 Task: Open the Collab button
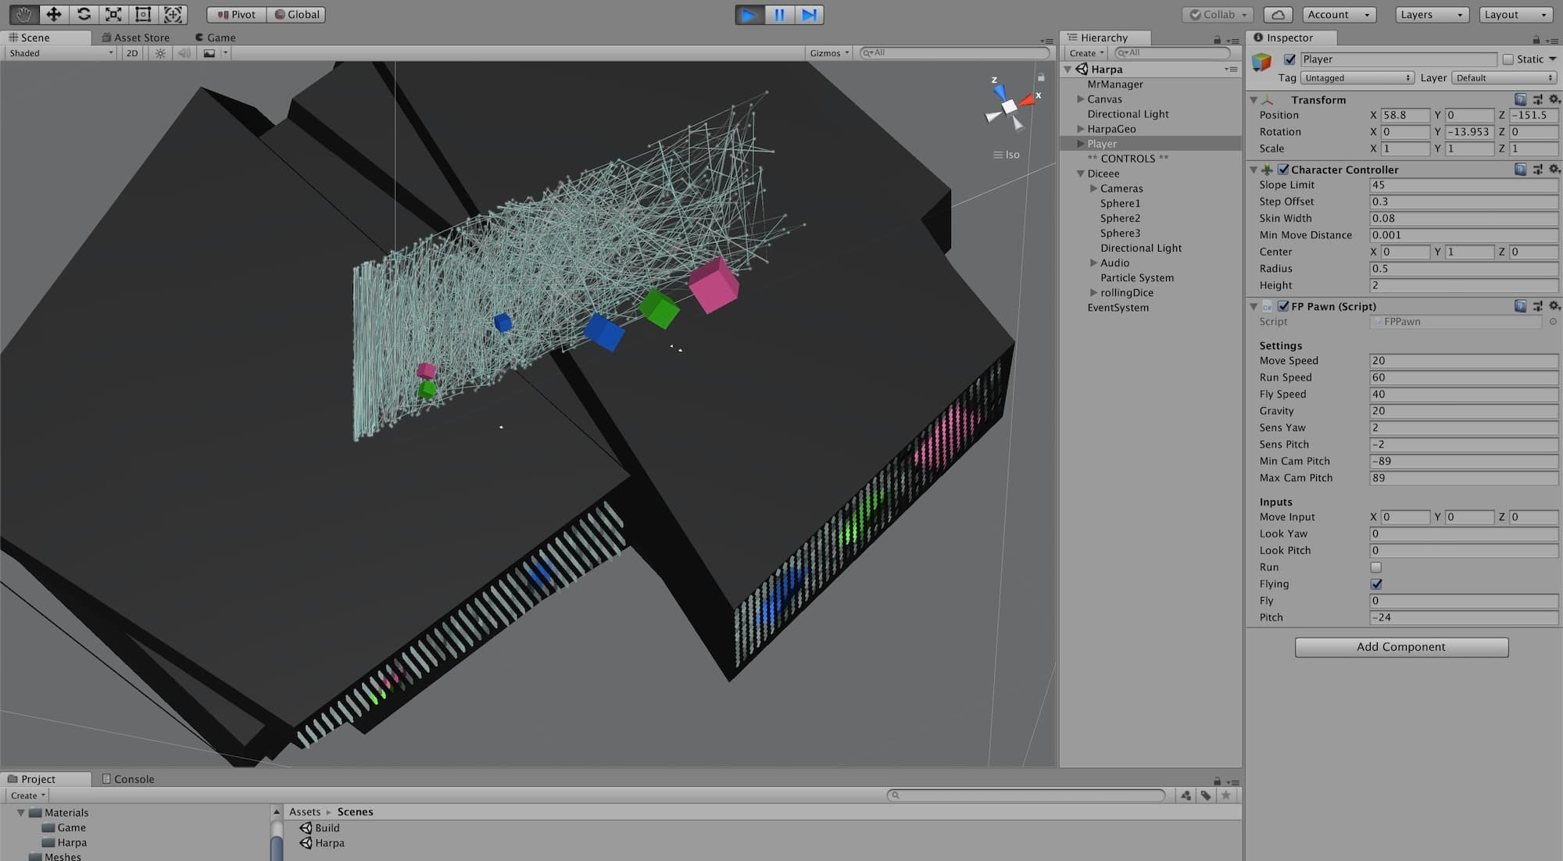(x=1218, y=14)
